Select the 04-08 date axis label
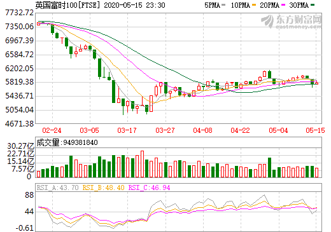 coord(202,130)
